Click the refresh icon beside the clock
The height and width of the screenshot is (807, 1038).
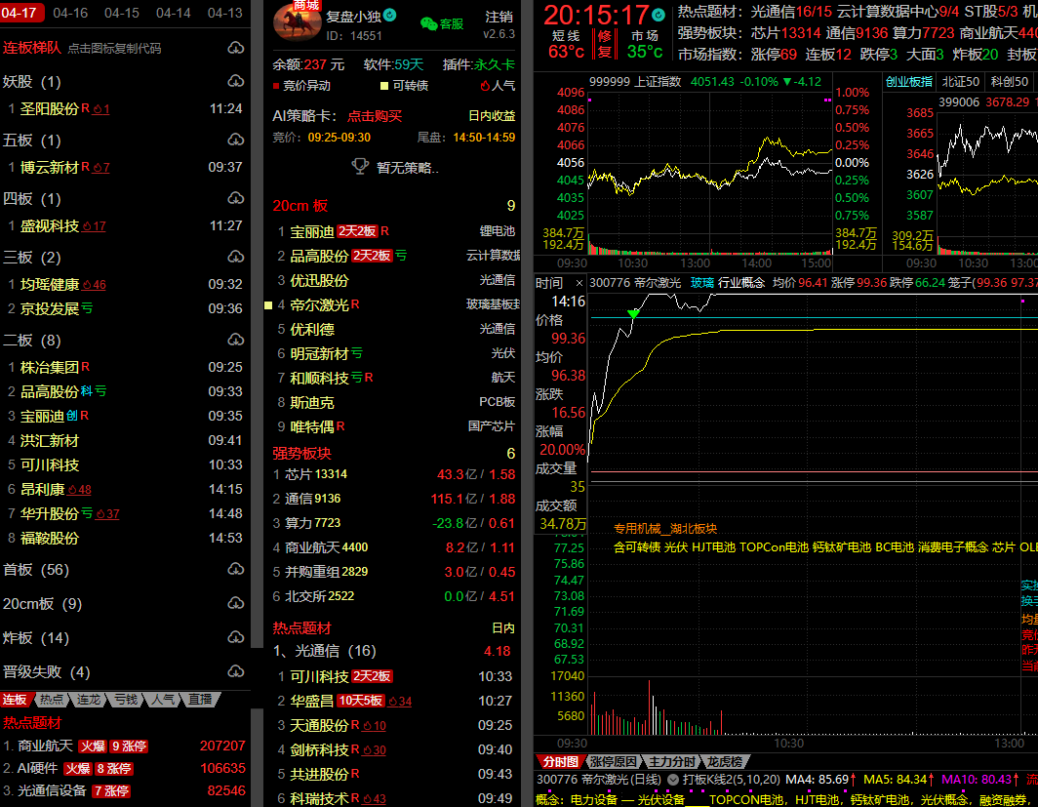tap(659, 15)
